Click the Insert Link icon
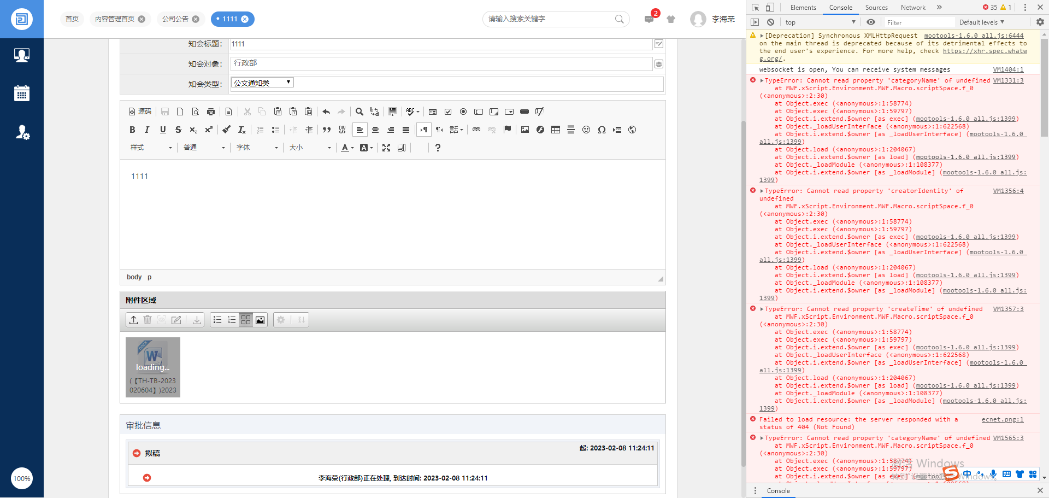Image resolution: width=1049 pixels, height=498 pixels. coord(476,130)
